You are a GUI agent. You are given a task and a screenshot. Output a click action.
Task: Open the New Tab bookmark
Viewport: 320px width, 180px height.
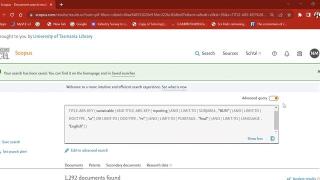[x=56, y=24]
